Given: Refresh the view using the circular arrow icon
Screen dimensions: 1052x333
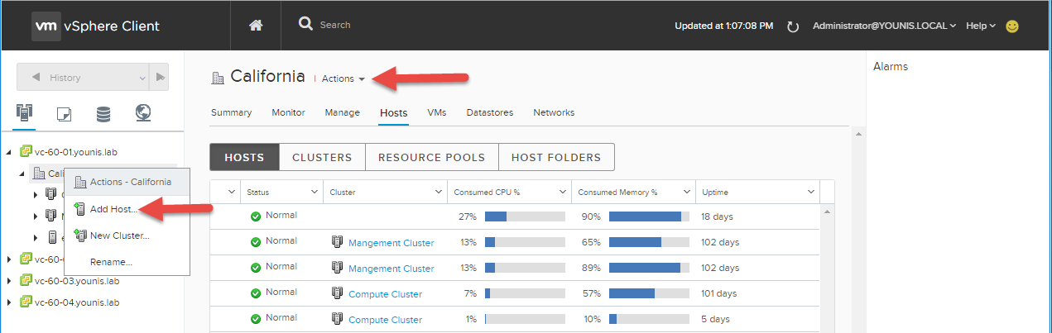Looking at the screenshot, I should 792,26.
